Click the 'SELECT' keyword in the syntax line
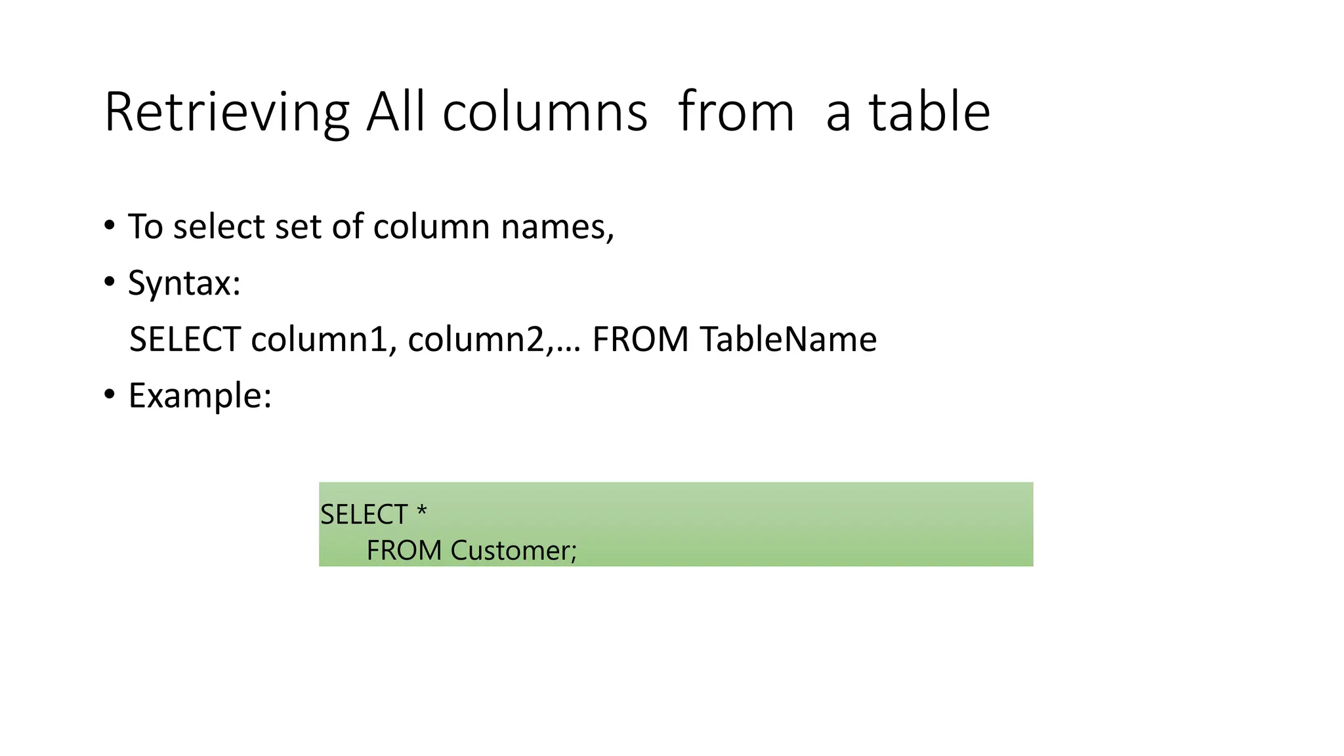Viewport: 1344px width, 756px height. coord(185,339)
